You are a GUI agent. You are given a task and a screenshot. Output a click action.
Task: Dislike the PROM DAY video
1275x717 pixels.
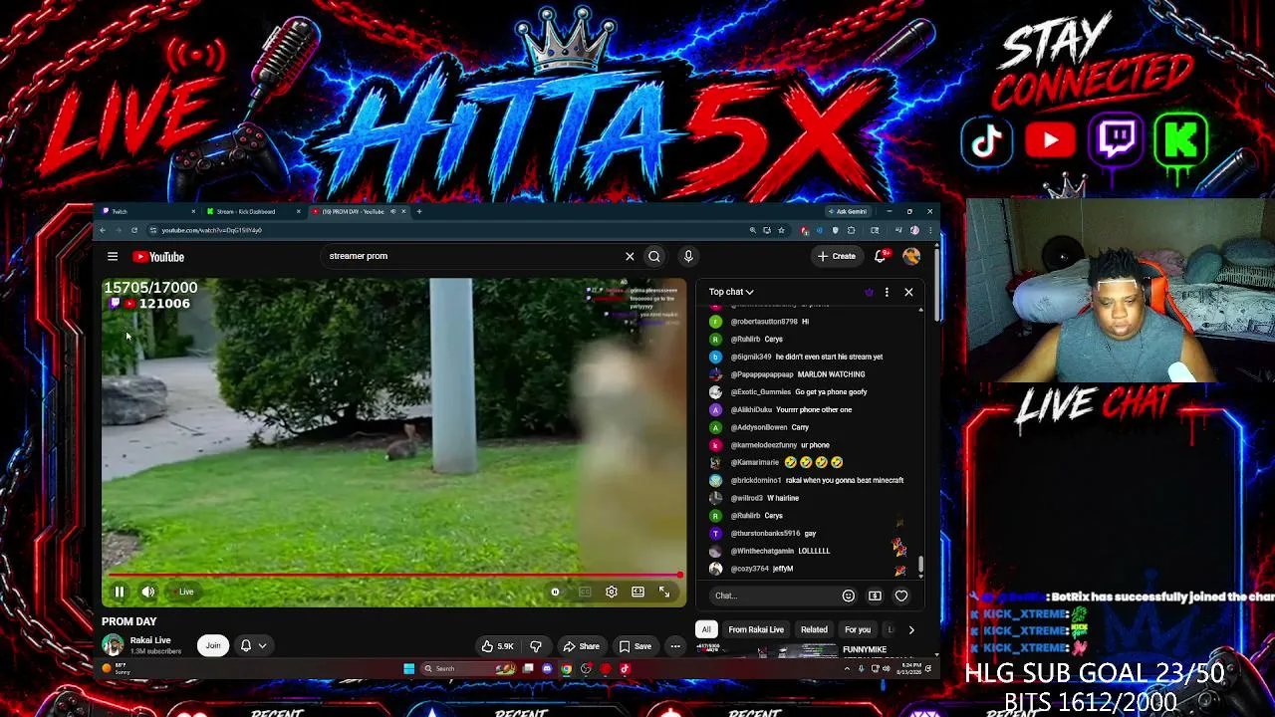pos(536,646)
